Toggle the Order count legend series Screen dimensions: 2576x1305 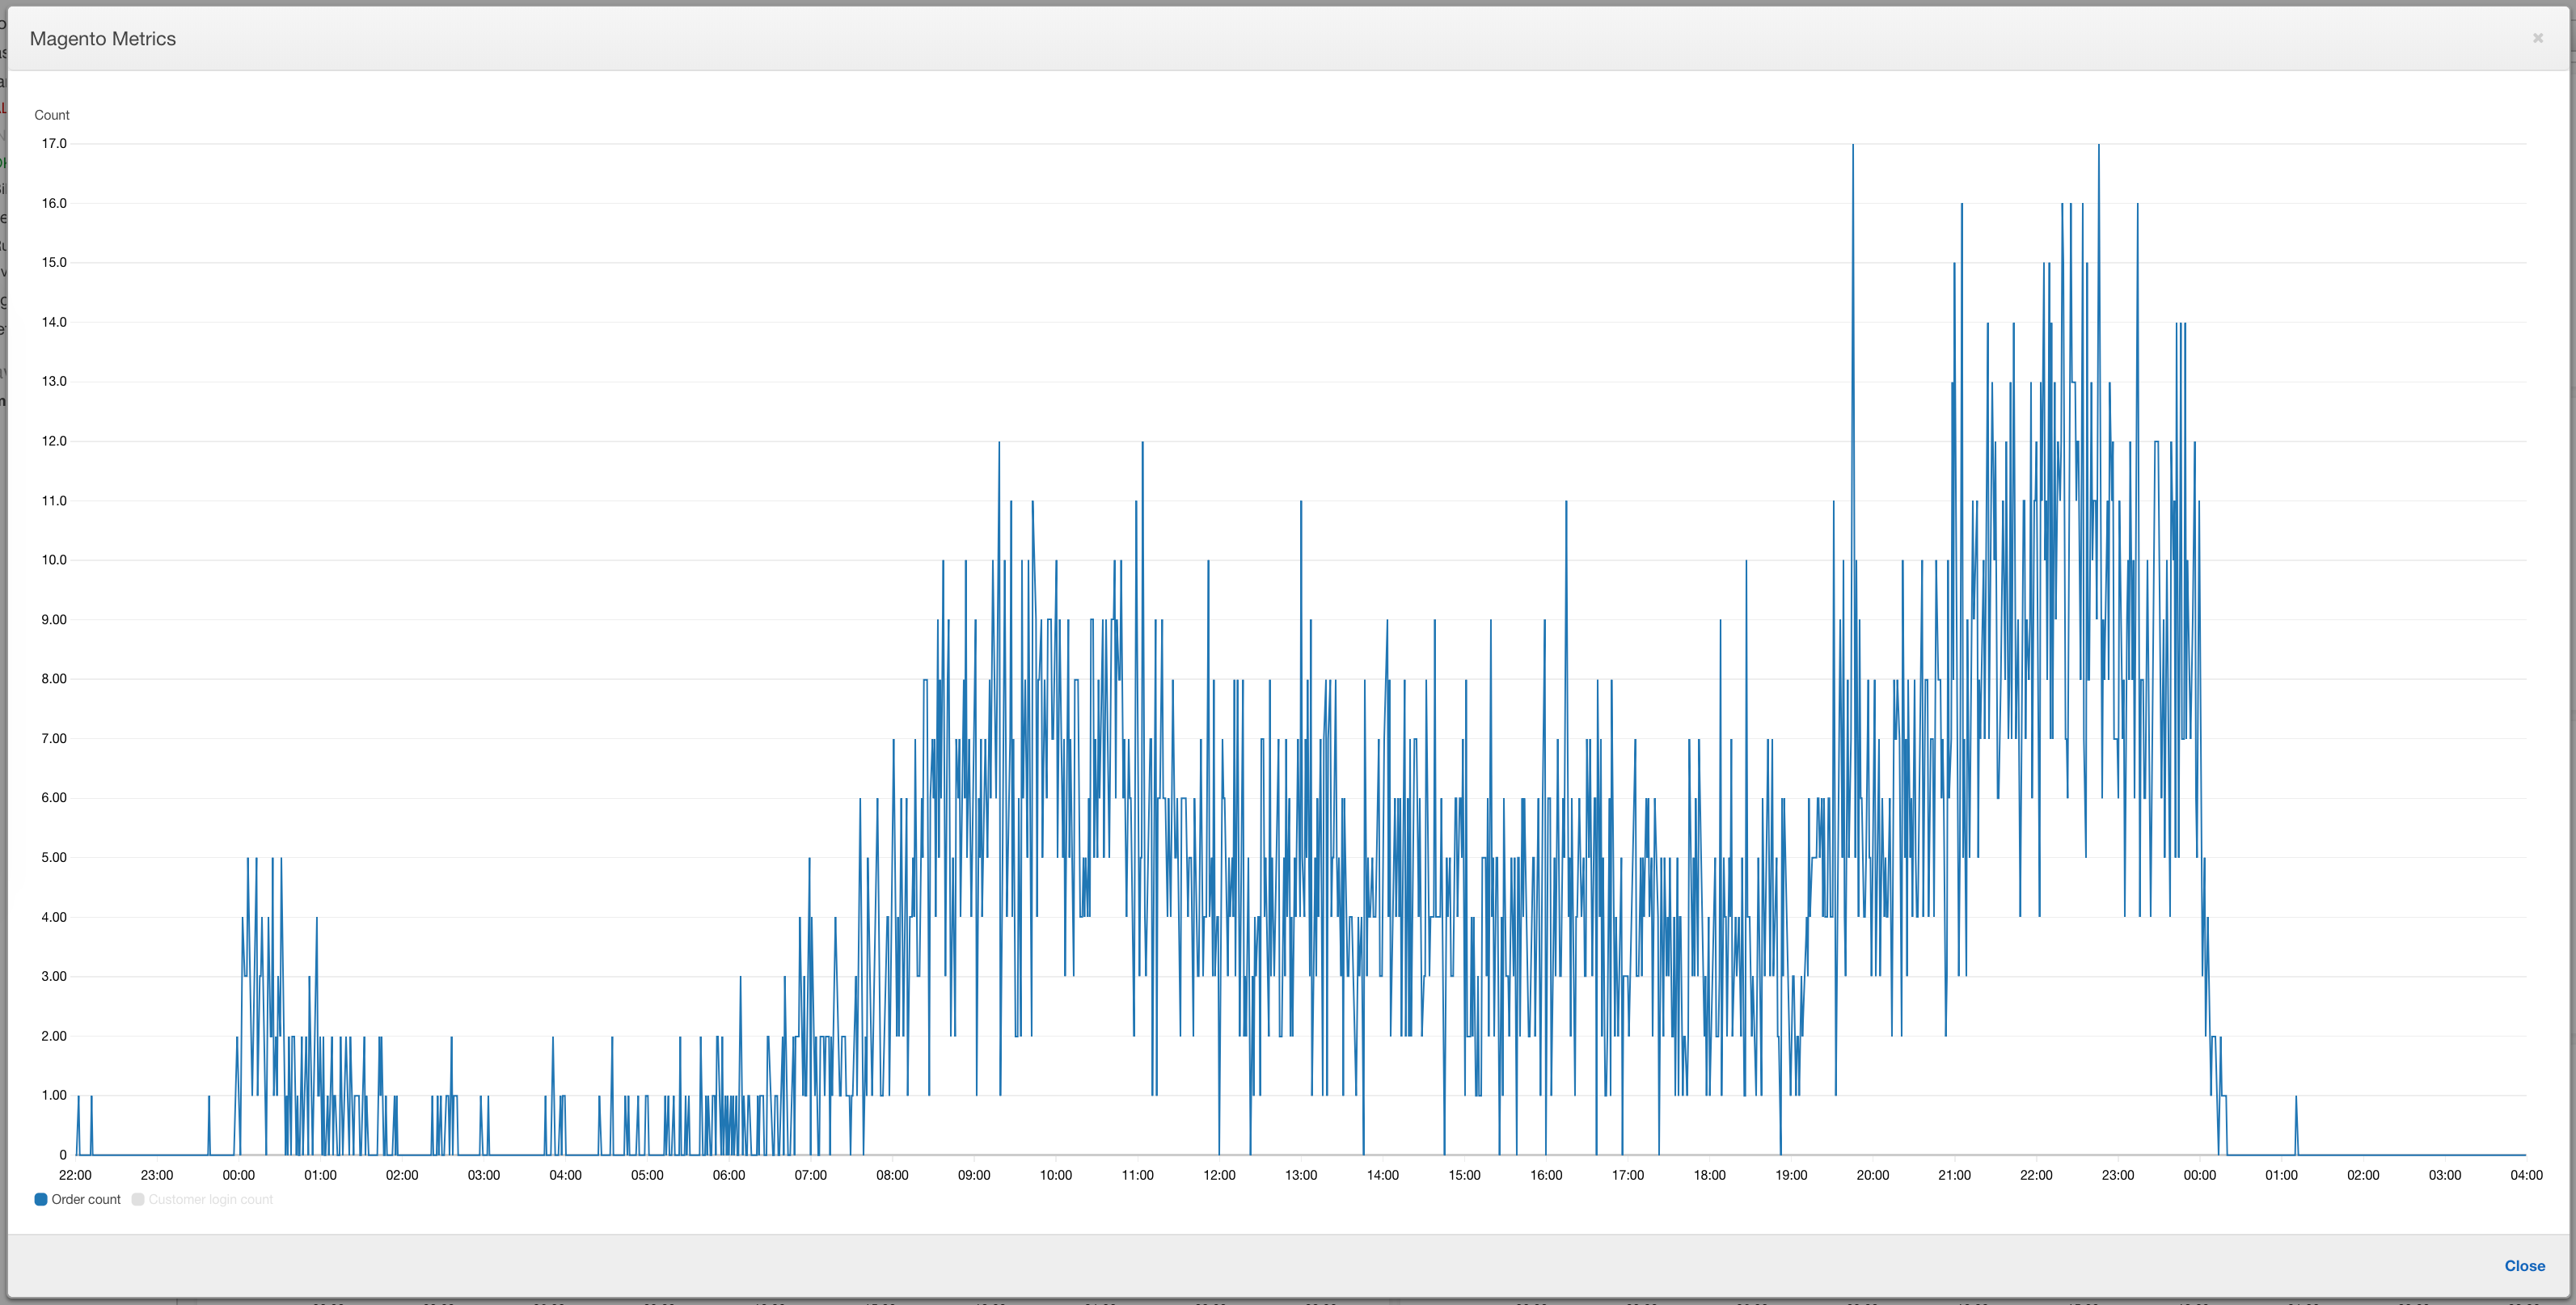pyautogui.click(x=86, y=1199)
